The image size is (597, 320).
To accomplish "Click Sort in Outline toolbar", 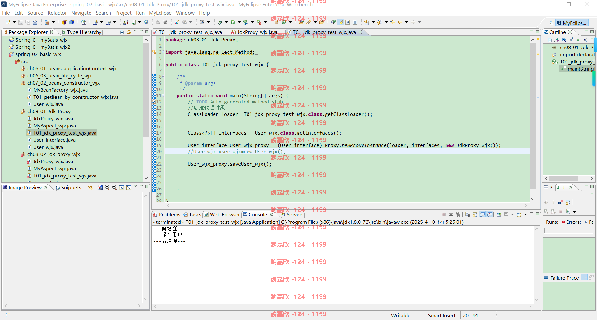I will pos(557,40).
